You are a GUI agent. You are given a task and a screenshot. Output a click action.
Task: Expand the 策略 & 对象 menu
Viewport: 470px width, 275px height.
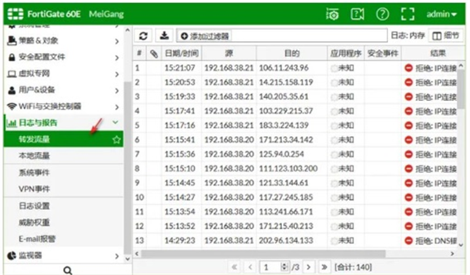click(x=116, y=41)
